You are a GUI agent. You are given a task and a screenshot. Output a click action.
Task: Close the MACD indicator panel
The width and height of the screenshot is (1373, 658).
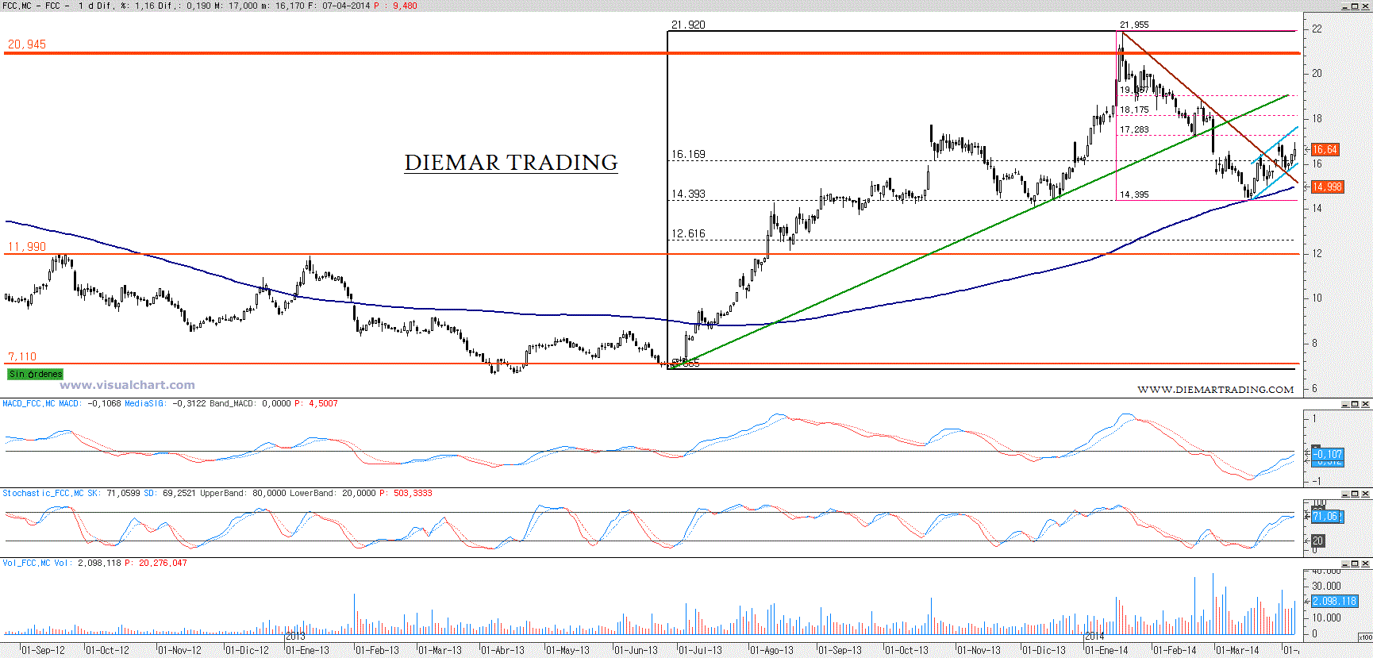[x=1366, y=404]
